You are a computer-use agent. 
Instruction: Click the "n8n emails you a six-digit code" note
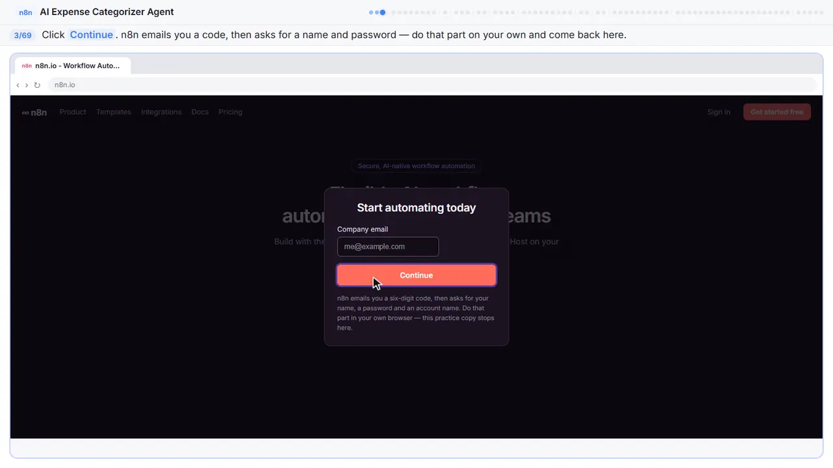coord(416,313)
